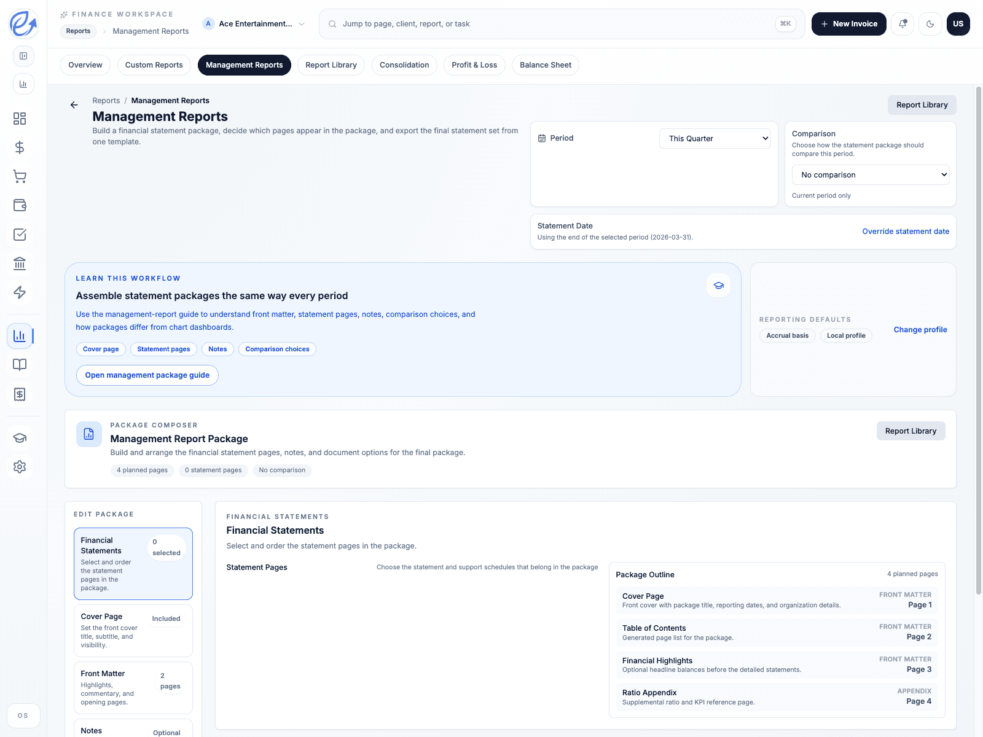Open the Dashboard grid icon in sidebar
This screenshot has height=737, width=983.
tap(20, 119)
